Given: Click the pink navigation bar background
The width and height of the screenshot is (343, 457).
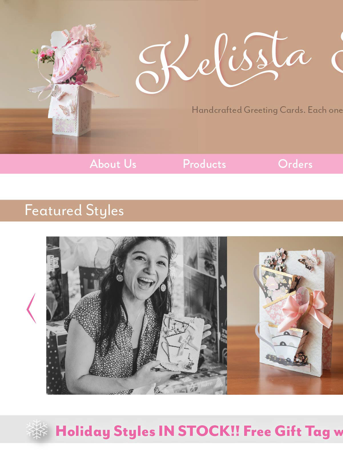Looking at the screenshot, I should pos(171,164).
